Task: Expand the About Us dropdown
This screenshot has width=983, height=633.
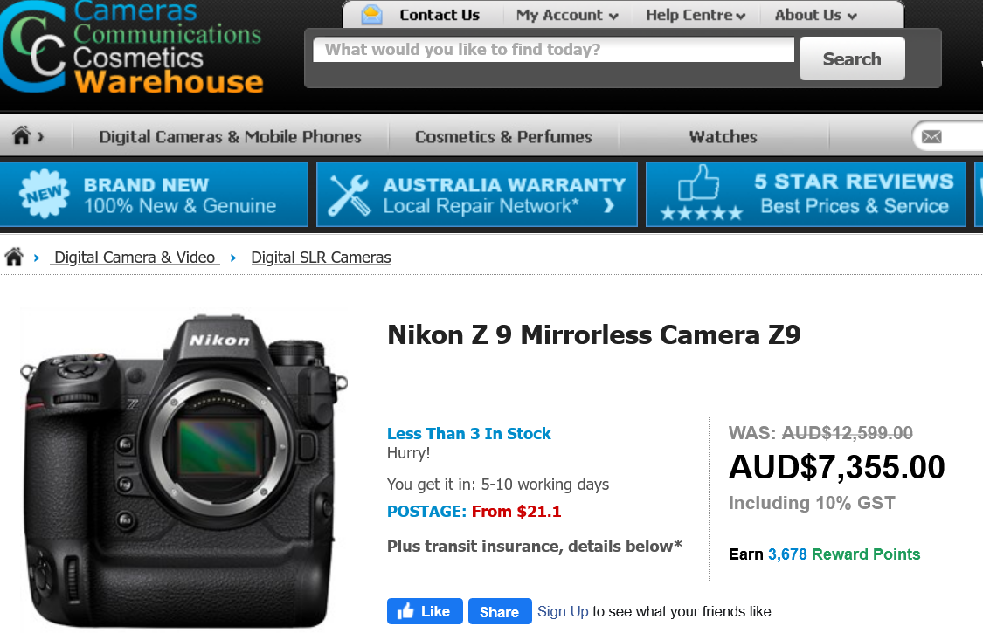Action: pos(815,15)
